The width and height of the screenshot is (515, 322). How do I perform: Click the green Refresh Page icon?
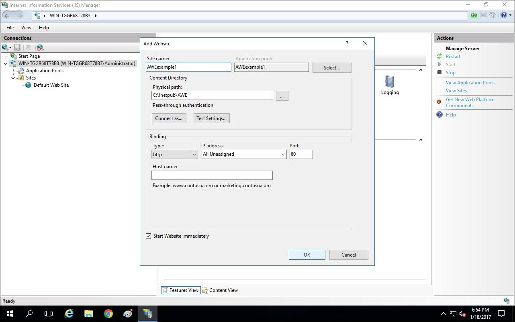474,15
